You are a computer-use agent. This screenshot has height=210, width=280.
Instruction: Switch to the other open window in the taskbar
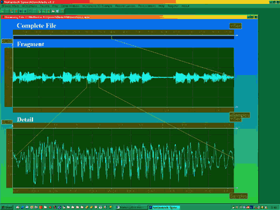[131, 207]
